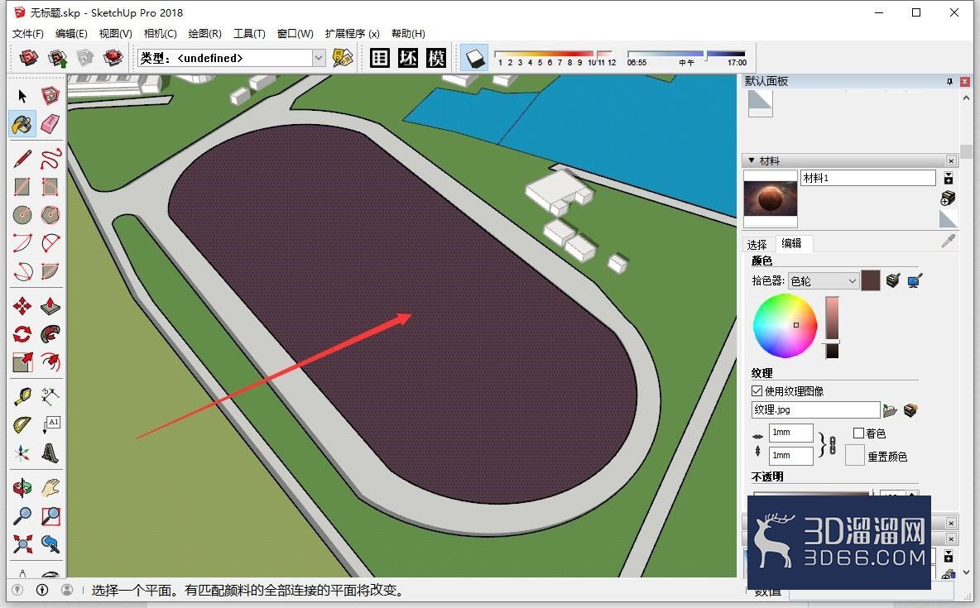The width and height of the screenshot is (980, 608).
Task: Go to Previous view tool
Action: tap(50, 544)
